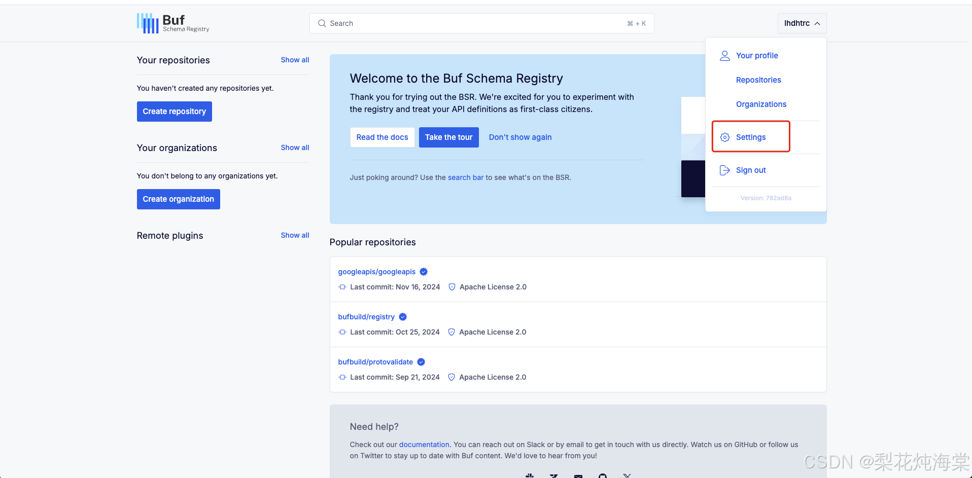
Task: Click 'Last commit: Nov 16, 2024' text
Action: [x=395, y=287]
